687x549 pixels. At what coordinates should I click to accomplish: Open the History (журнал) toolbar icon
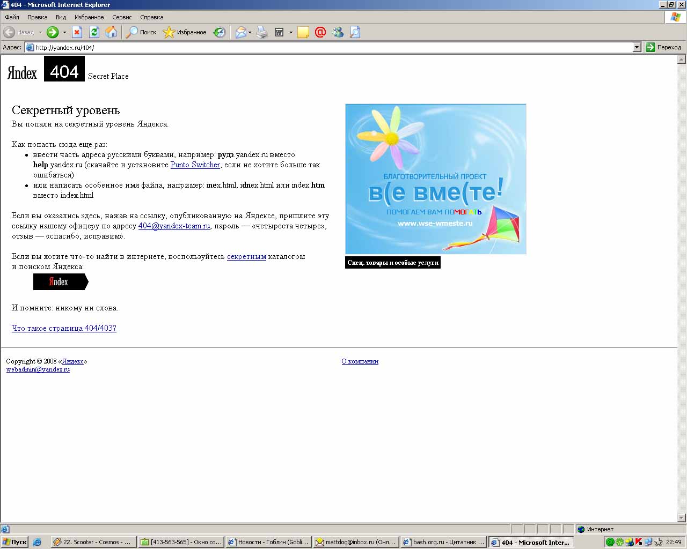[219, 32]
